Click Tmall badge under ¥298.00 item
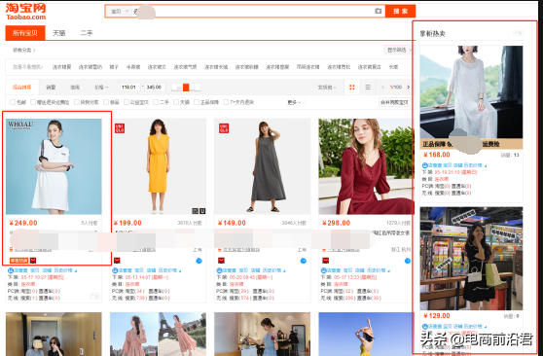Viewport: 543px width, 356px height. (x=326, y=260)
